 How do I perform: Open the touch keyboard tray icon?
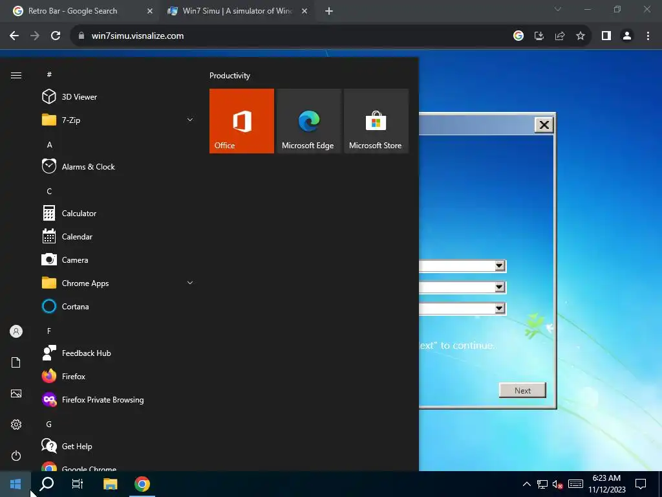pos(575,484)
